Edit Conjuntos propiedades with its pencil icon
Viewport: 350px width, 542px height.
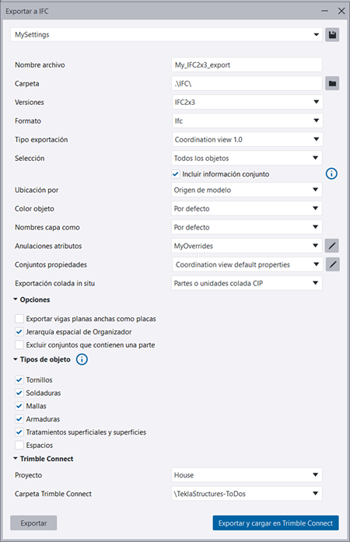[x=332, y=264]
